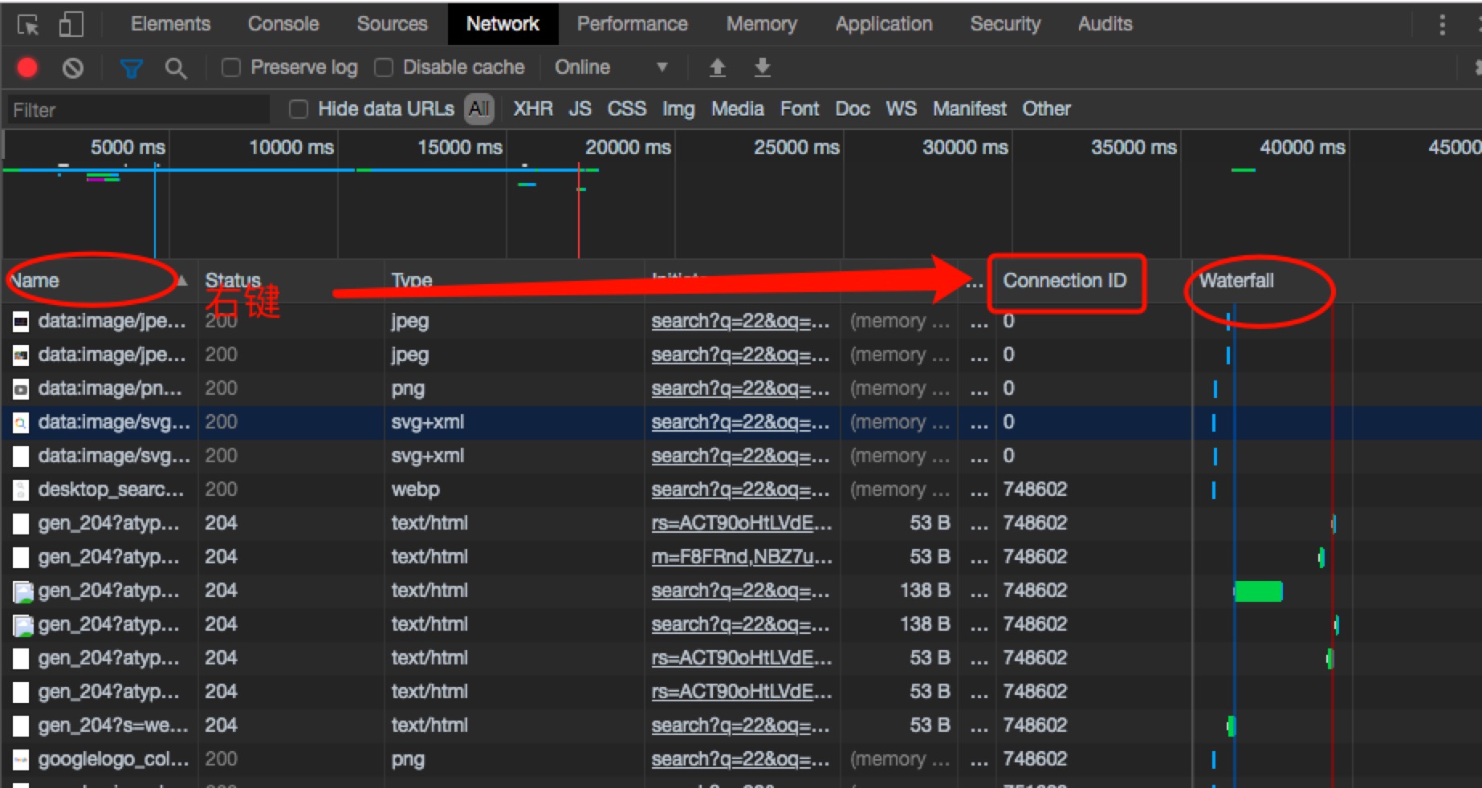Select the All filter button
This screenshot has height=788, width=1482.
tap(479, 108)
